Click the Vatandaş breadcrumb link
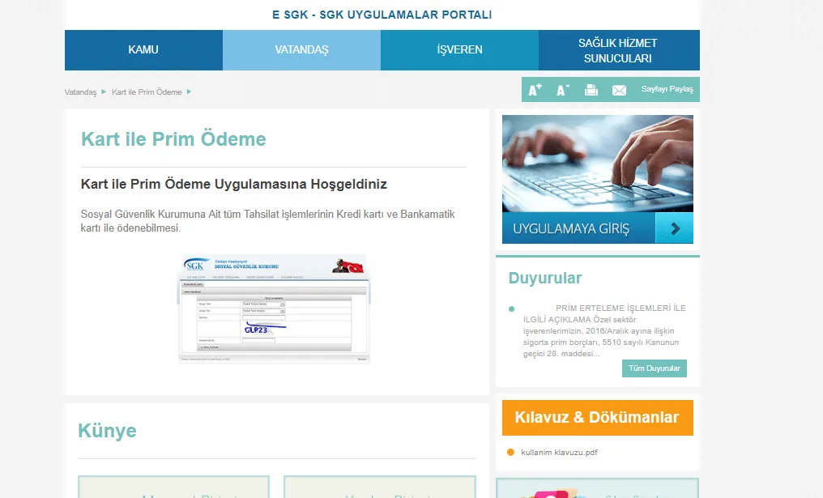This screenshot has height=498, width=823. (x=80, y=92)
